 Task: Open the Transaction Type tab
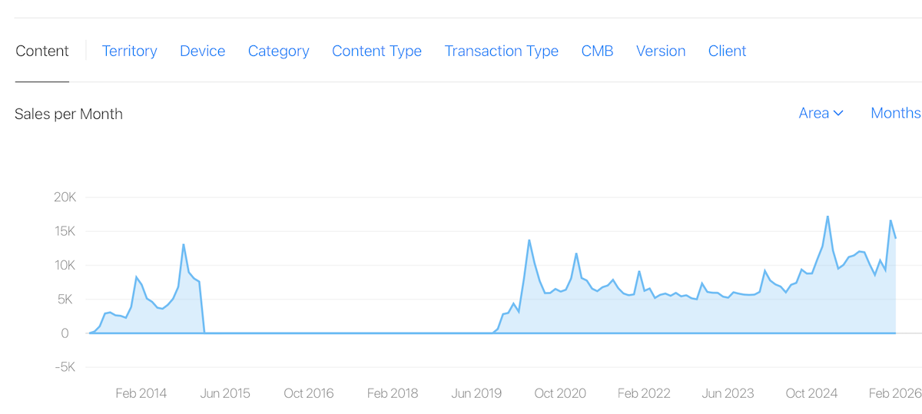click(x=501, y=51)
